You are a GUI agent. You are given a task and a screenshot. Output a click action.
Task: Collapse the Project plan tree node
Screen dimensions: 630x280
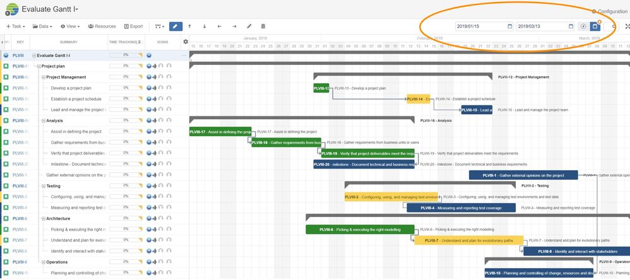click(x=39, y=66)
